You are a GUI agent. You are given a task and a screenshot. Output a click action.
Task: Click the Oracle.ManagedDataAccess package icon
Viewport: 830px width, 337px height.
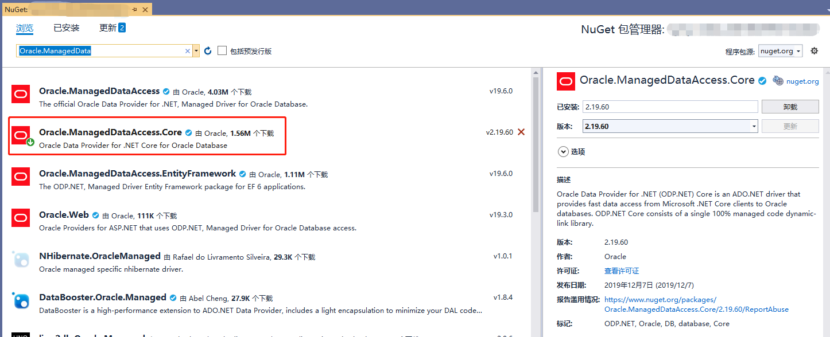tap(20, 93)
